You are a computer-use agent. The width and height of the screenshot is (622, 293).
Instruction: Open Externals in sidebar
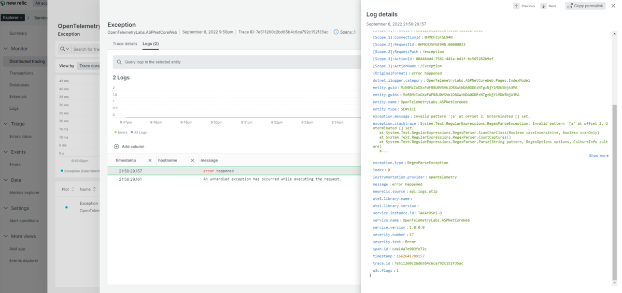tap(18, 97)
